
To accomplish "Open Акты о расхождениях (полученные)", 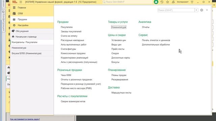I will point(79,62).
